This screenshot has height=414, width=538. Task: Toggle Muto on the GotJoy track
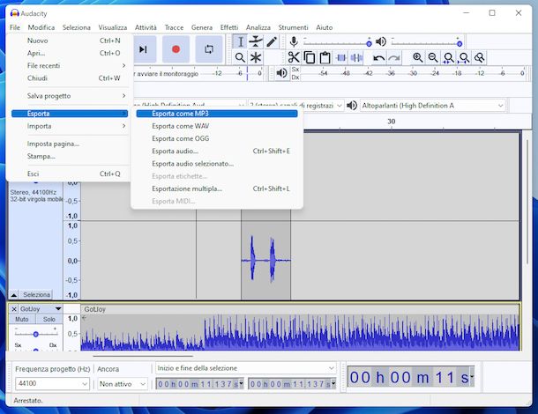coord(22,319)
